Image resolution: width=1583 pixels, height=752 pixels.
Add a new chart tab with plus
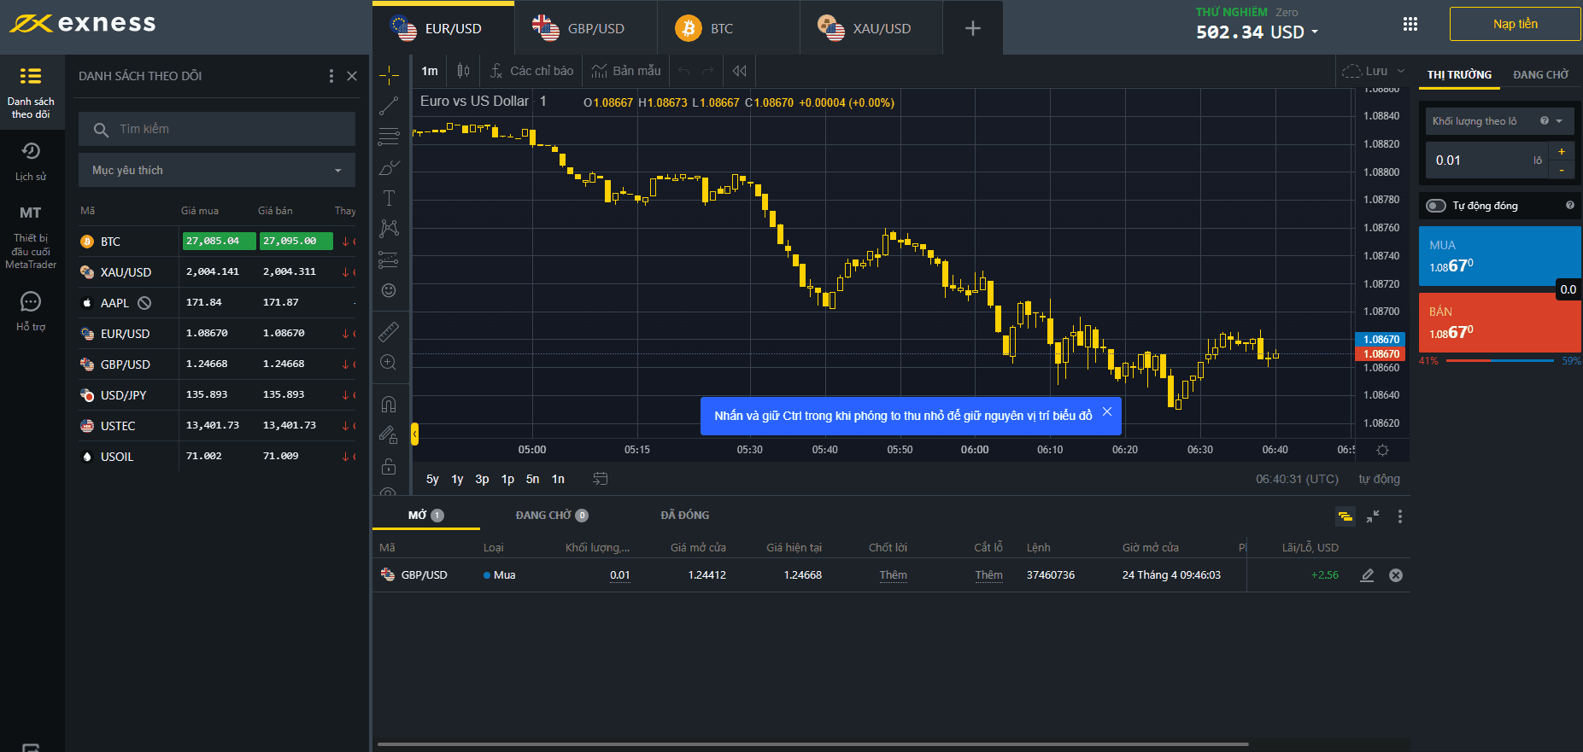(x=972, y=28)
